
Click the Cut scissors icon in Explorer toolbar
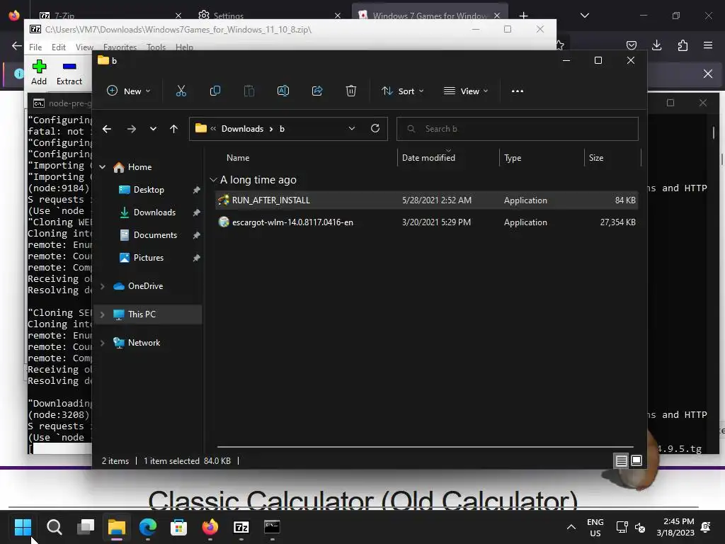[181, 91]
